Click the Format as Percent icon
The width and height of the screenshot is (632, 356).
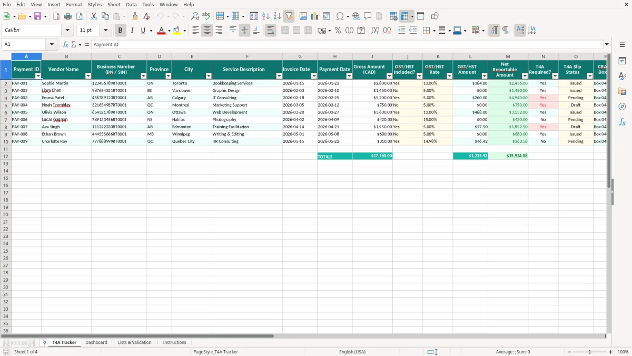[x=338, y=31]
